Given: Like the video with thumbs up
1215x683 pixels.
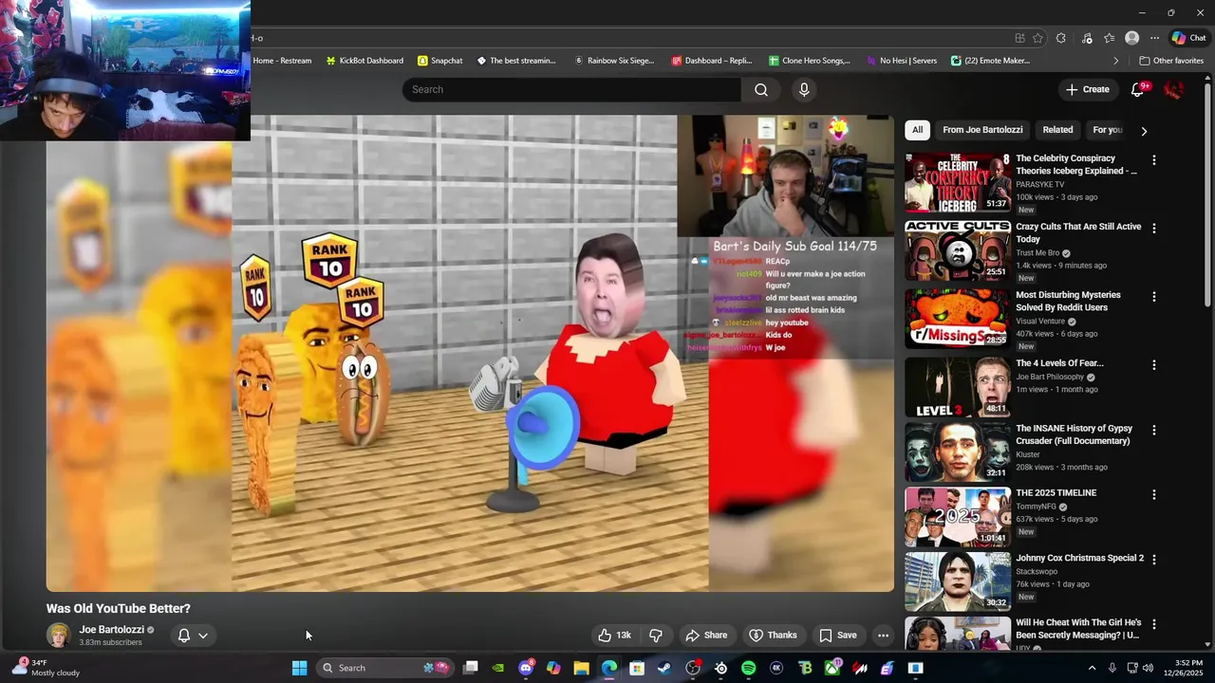Looking at the screenshot, I should coord(614,636).
